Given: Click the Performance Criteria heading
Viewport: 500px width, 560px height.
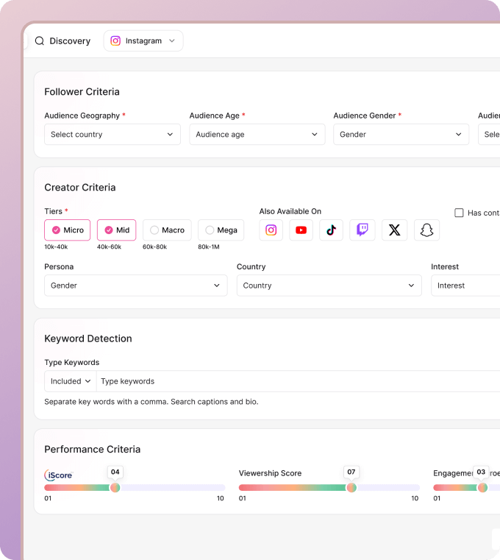Looking at the screenshot, I should [x=93, y=450].
